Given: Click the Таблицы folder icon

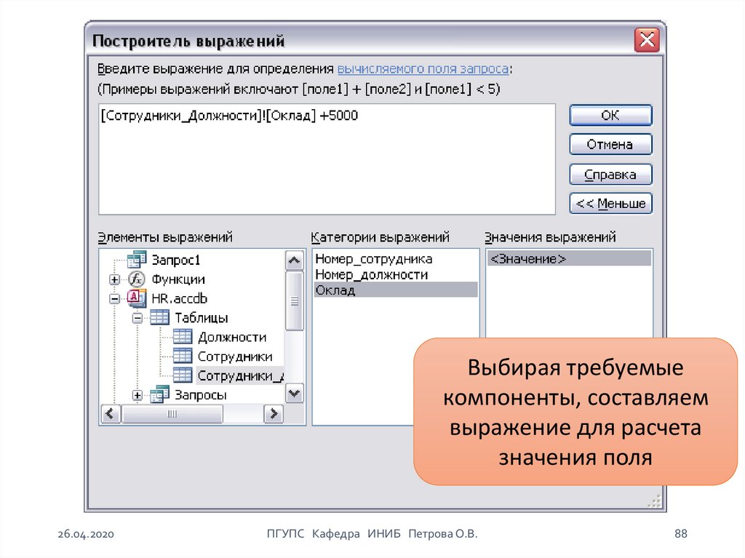Looking at the screenshot, I should point(159,318).
